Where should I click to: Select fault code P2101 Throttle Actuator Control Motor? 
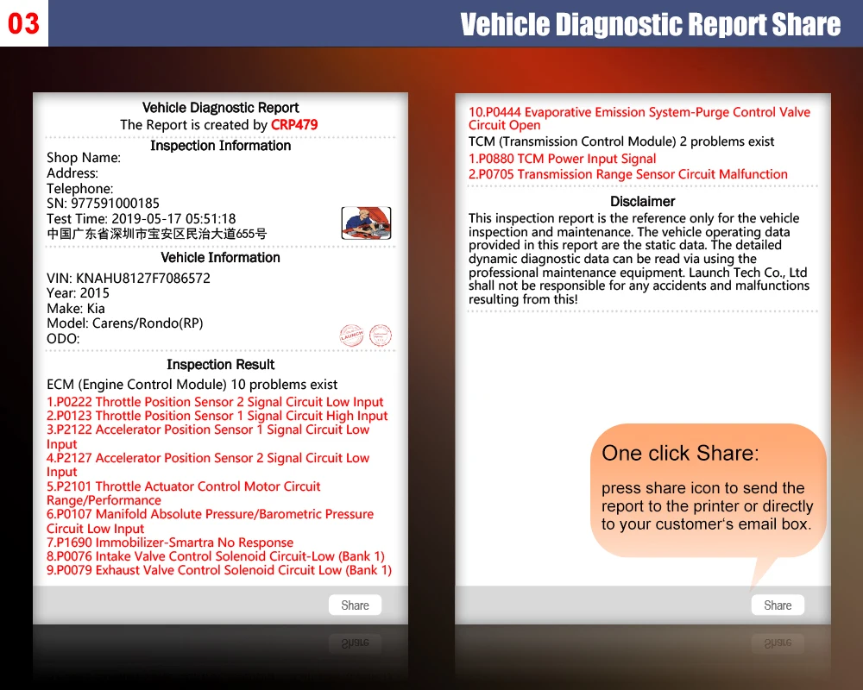coord(183,493)
